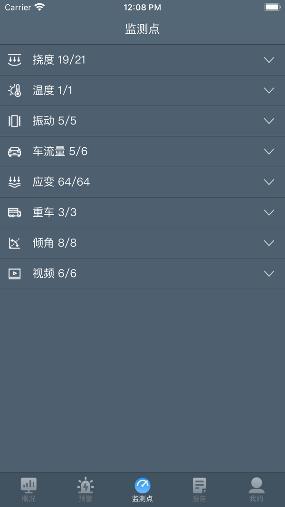
Task: Expand the 振动 5/5 section chevron
Action: pyautogui.click(x=269, y=121)
